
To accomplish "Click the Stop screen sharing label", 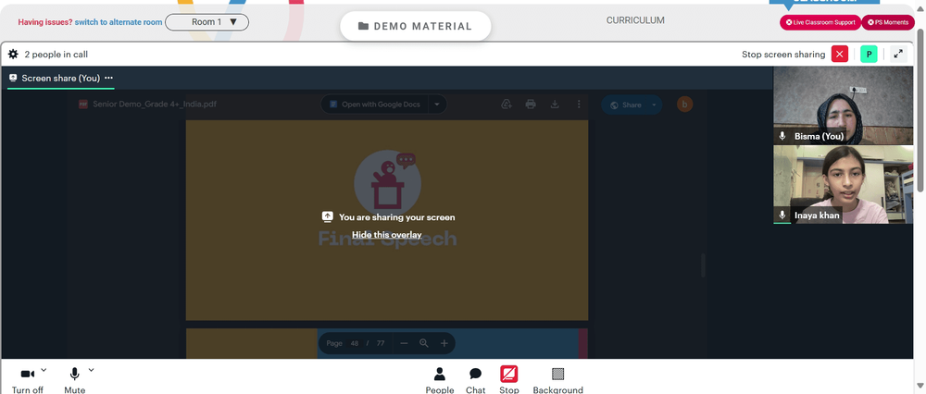I will point(783,55).
